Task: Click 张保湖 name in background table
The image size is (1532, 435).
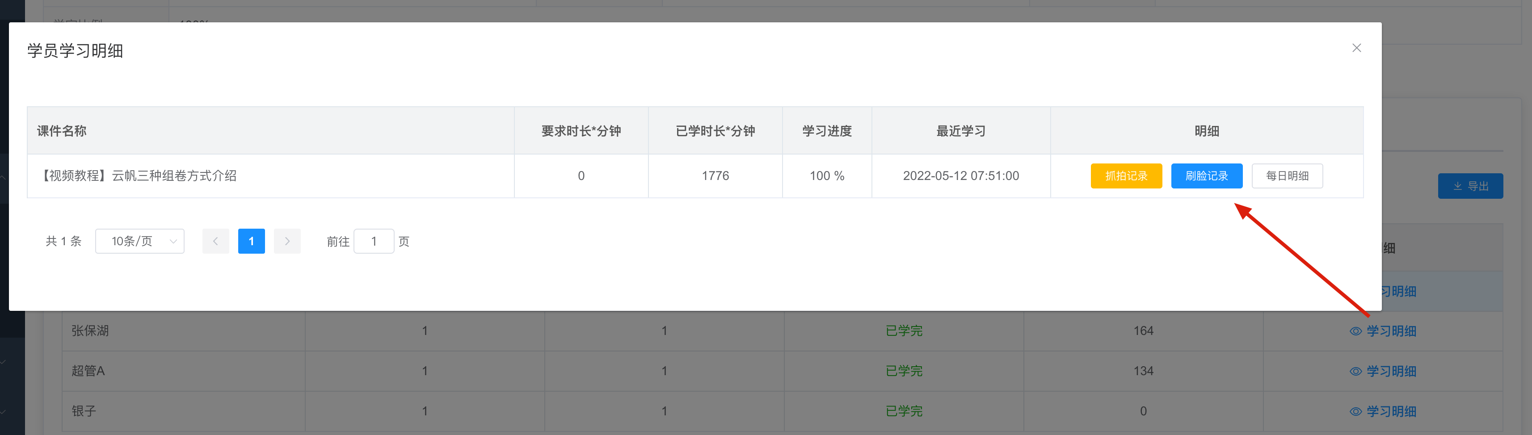Action: coord(90,331)
